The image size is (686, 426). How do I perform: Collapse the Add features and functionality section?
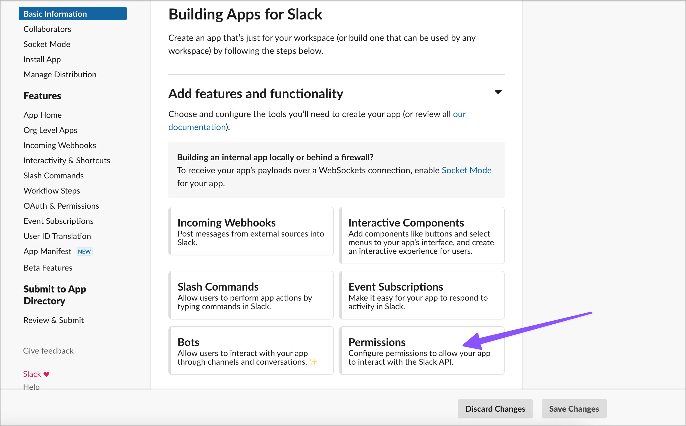click(498, 92)
